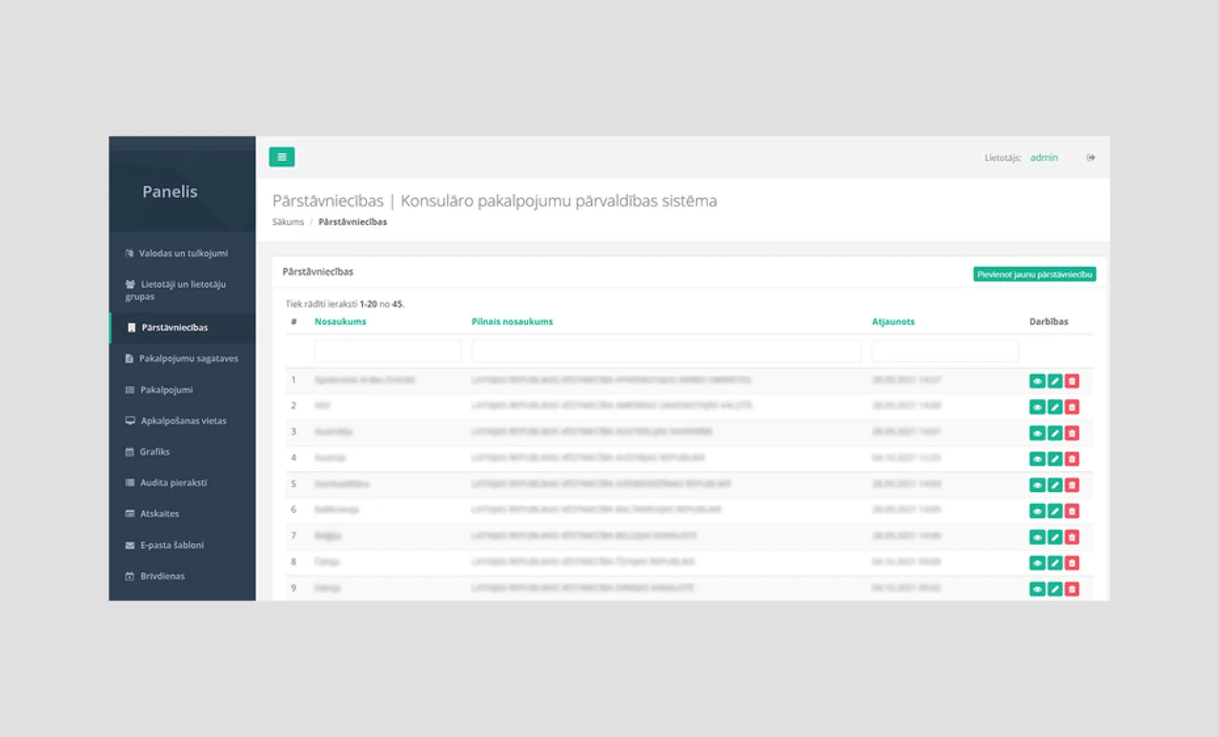Open Lietotāji un lietotāju grupas menu item
Screen dimensions: 1219x737
pos(182,290)
